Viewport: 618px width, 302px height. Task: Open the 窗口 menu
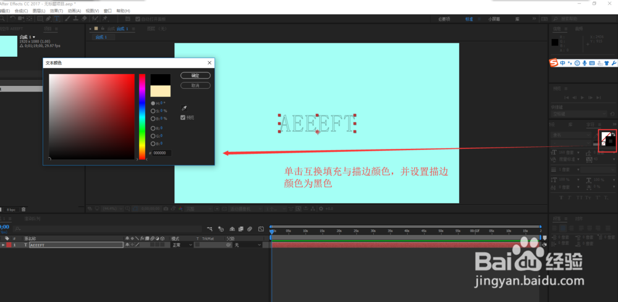(x=108, y=11)
